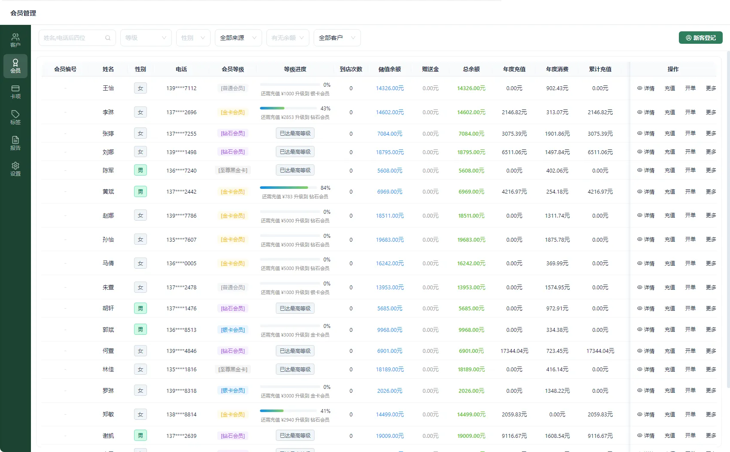
Task: Click the 男 gender tag for 陈军
Action: (141, 170)
